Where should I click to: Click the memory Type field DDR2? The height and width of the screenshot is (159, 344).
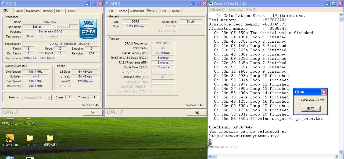(135, 21)
